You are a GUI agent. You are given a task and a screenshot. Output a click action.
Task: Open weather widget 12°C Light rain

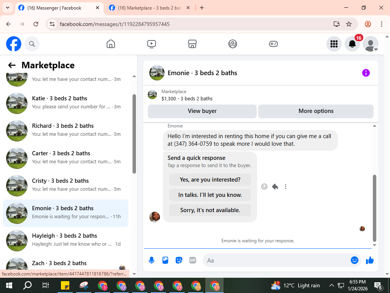point(296,285)
